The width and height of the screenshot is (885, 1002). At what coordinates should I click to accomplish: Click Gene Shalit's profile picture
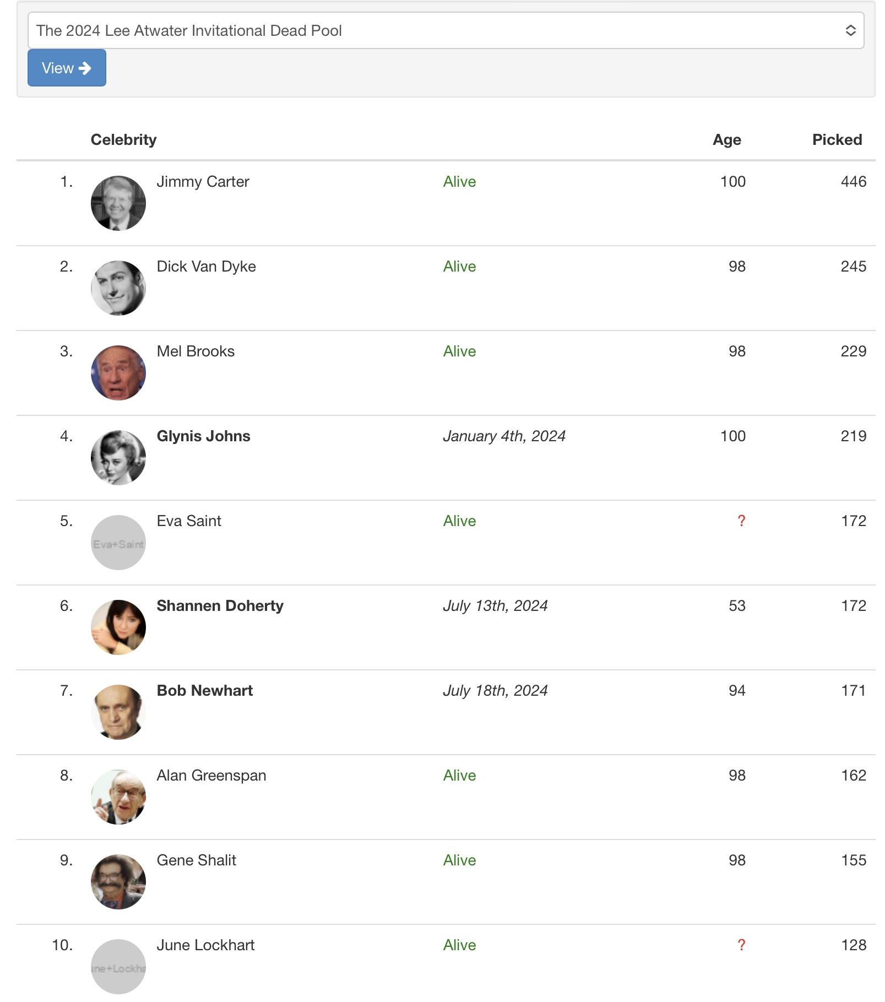coord(118,882)
